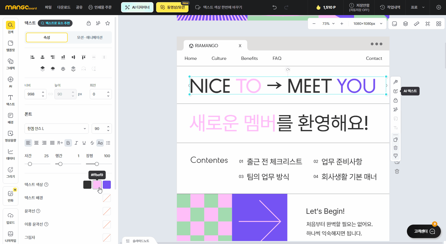Toggle underline text formatting

[84, 143]
